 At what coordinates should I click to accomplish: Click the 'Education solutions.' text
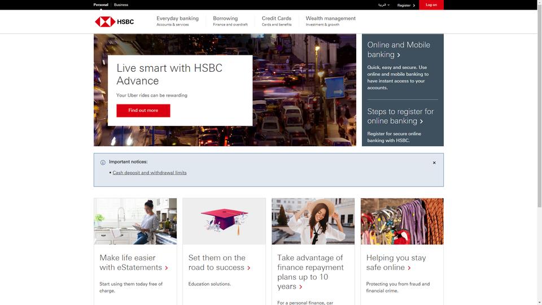click(x=209, y=284)
